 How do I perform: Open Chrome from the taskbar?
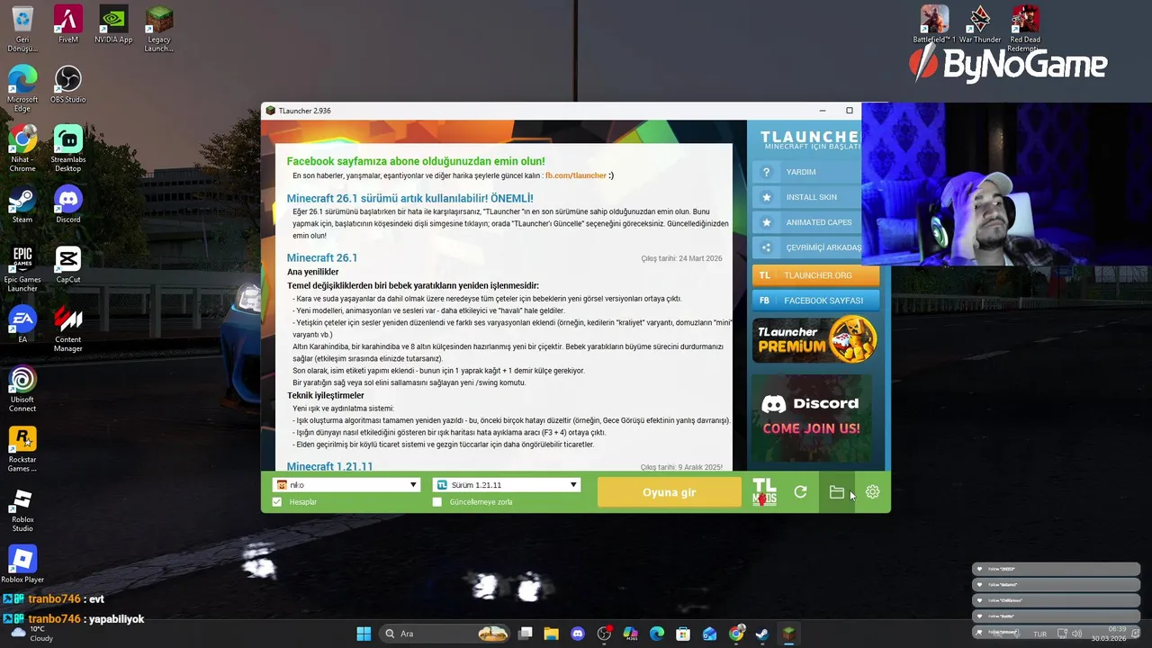(x=736, y=634)
